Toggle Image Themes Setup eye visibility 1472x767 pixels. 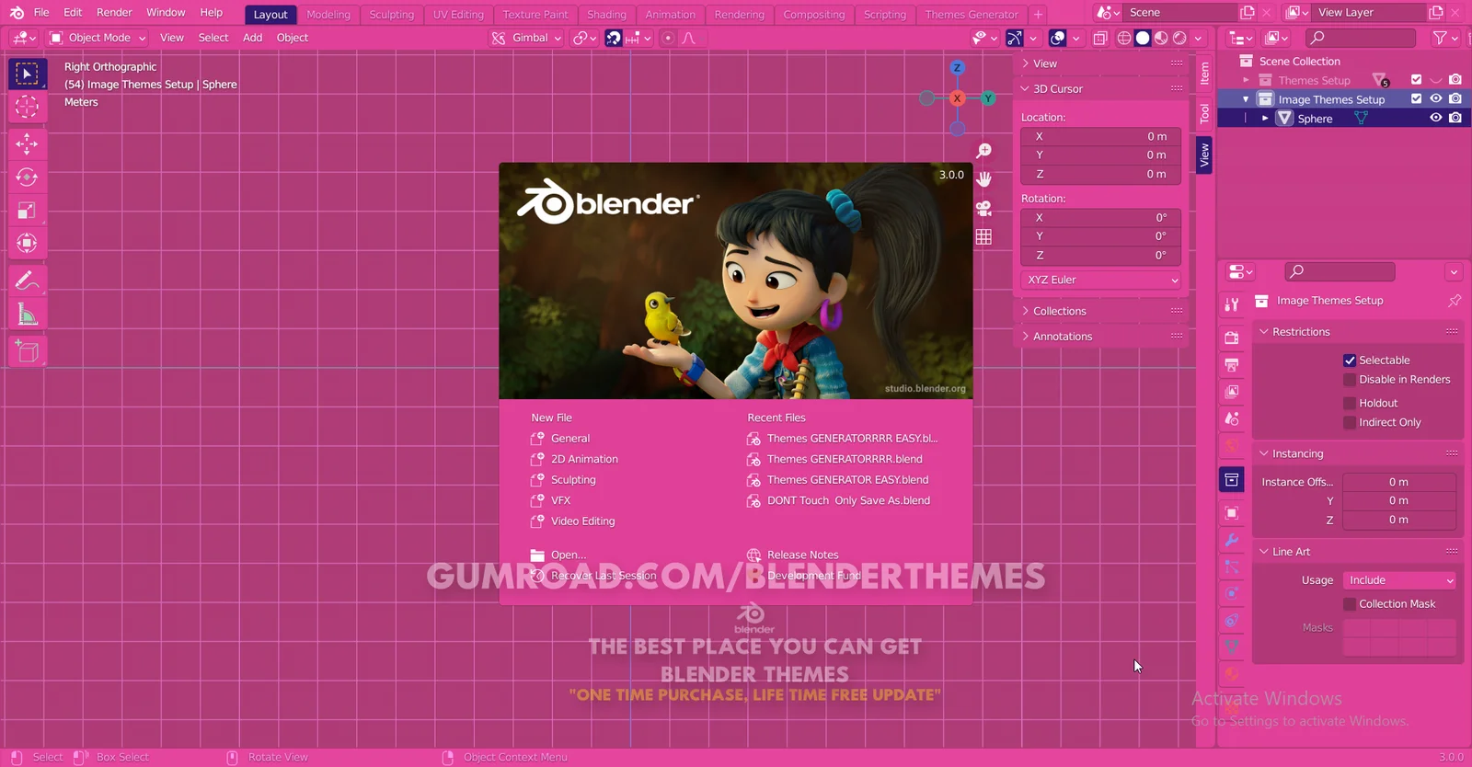pyautogui.click(x=1435, y=99)
